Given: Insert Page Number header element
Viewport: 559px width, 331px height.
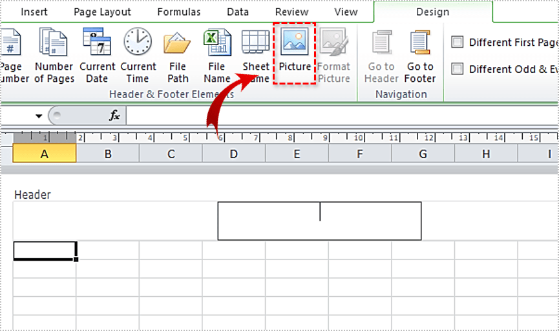Looking at the screenshot, I should 12,55.
